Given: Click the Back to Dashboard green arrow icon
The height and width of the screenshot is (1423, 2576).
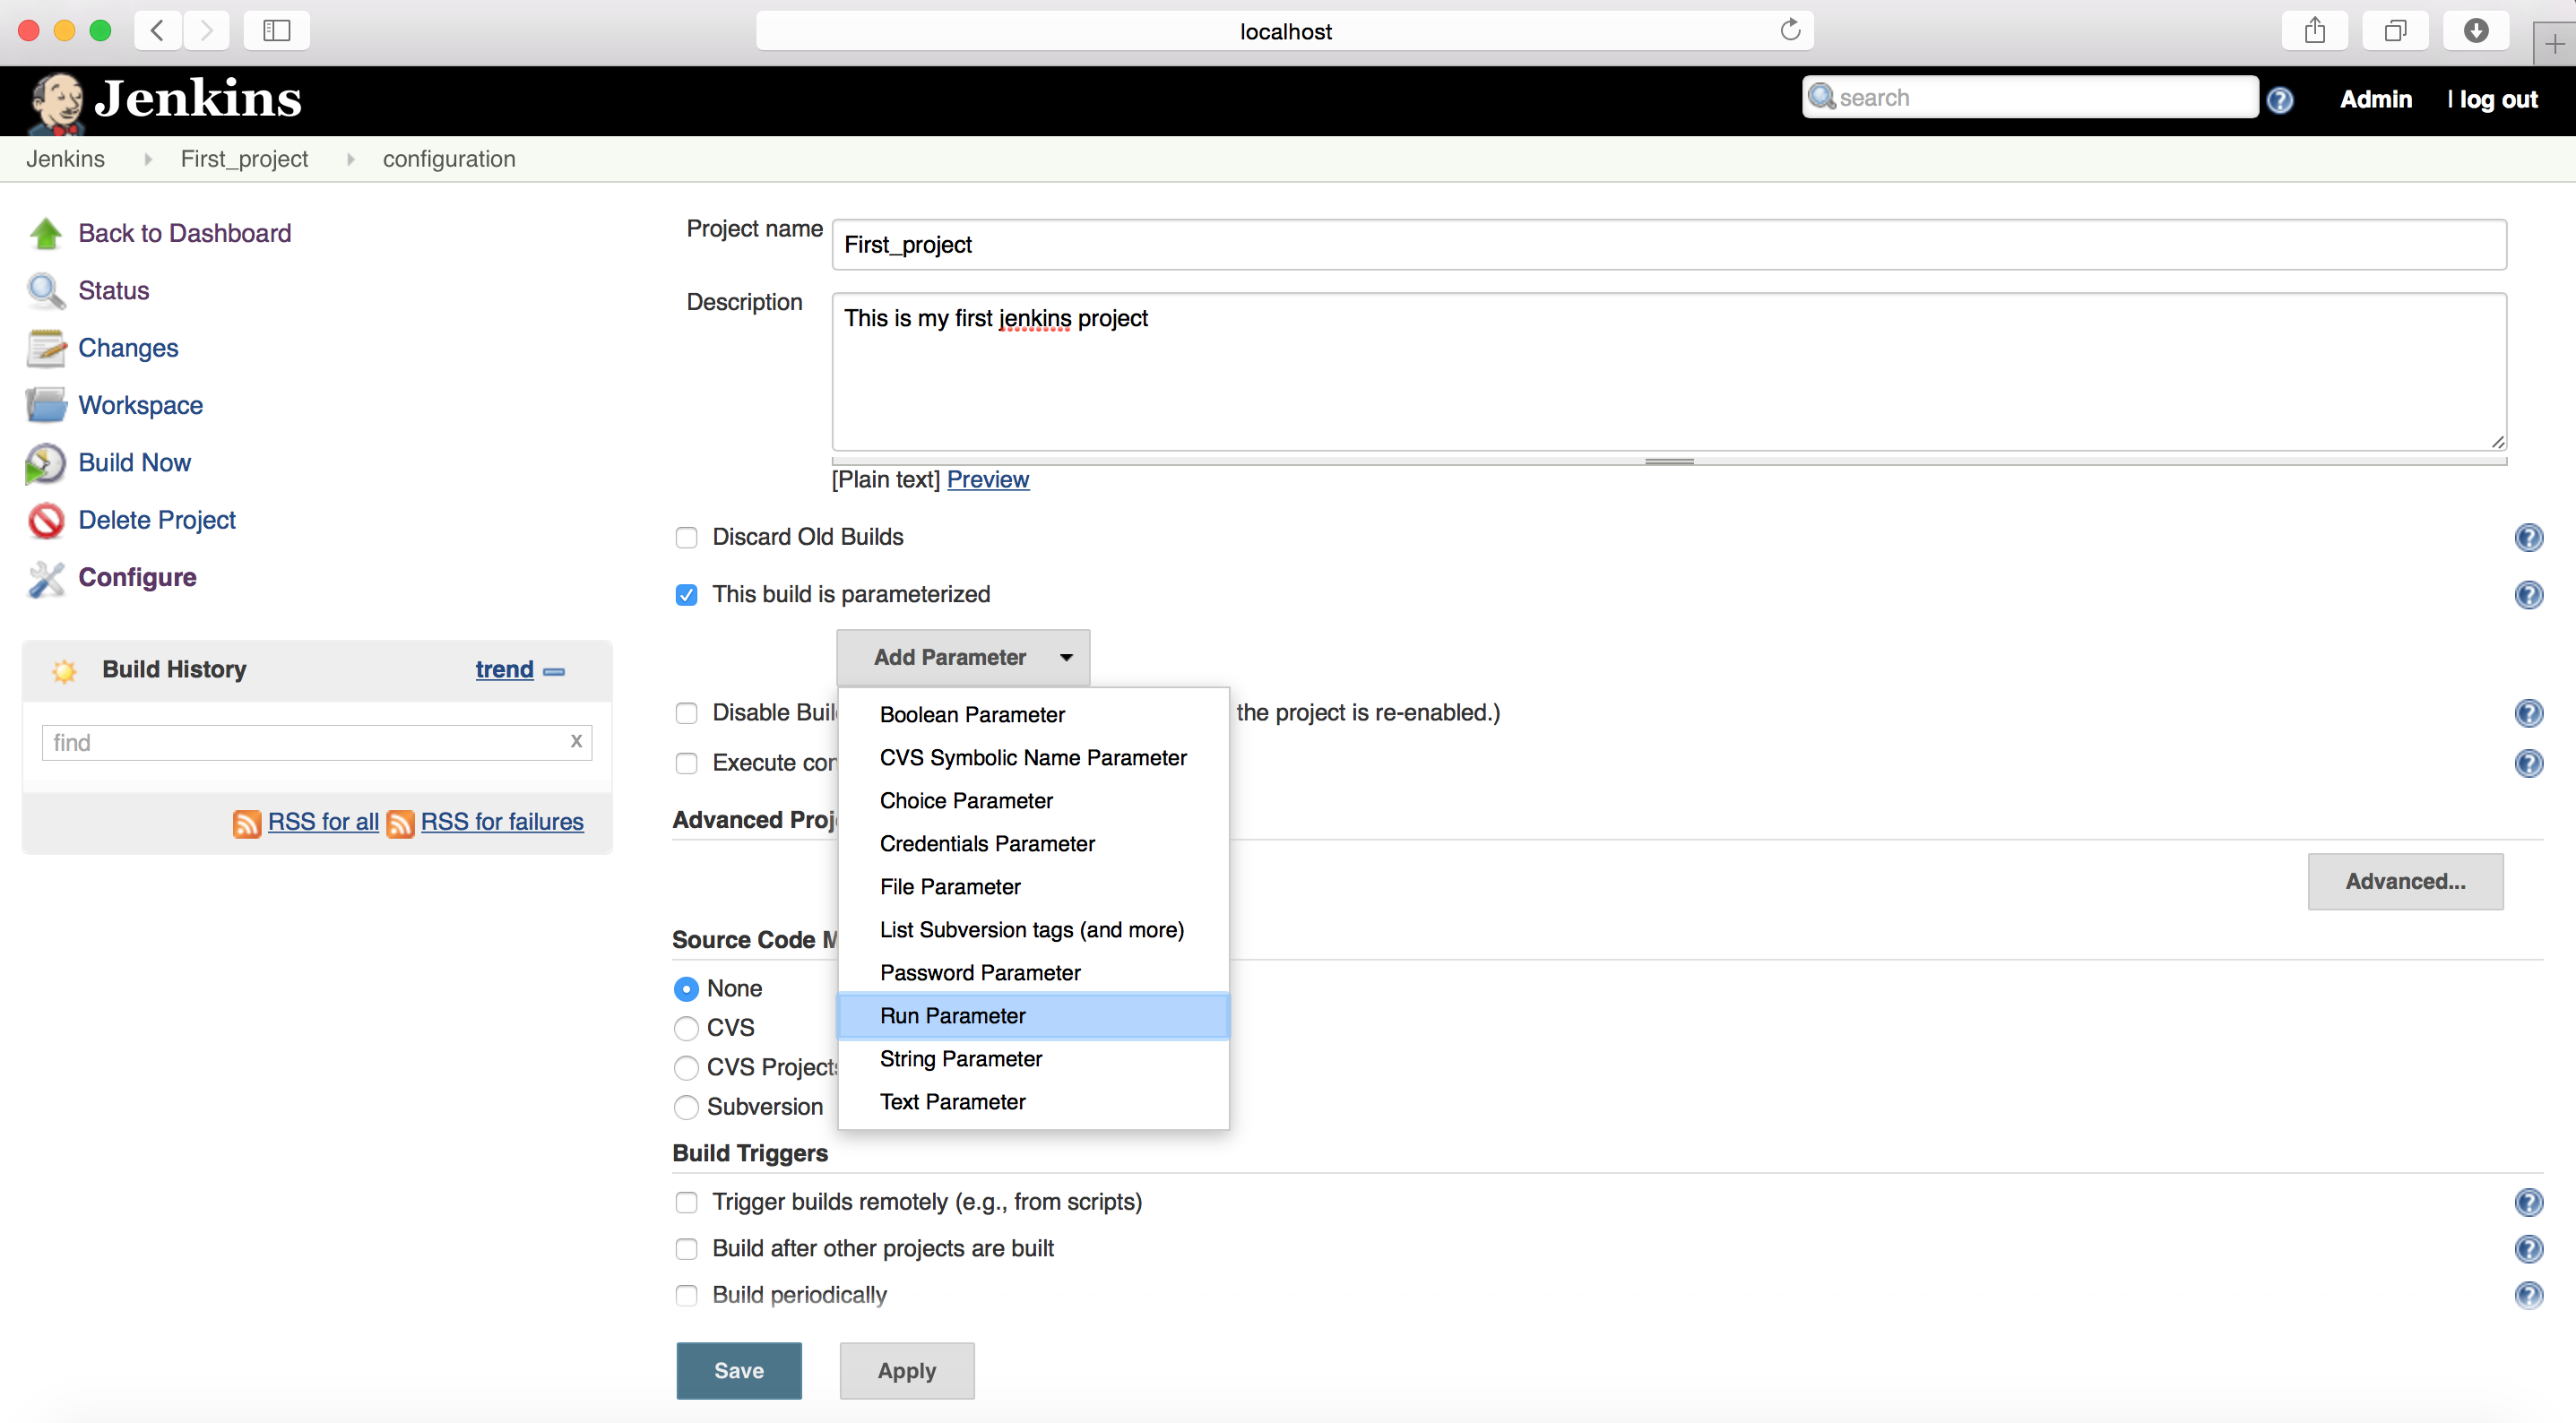Looking at the screenshot, I should 46,233.
